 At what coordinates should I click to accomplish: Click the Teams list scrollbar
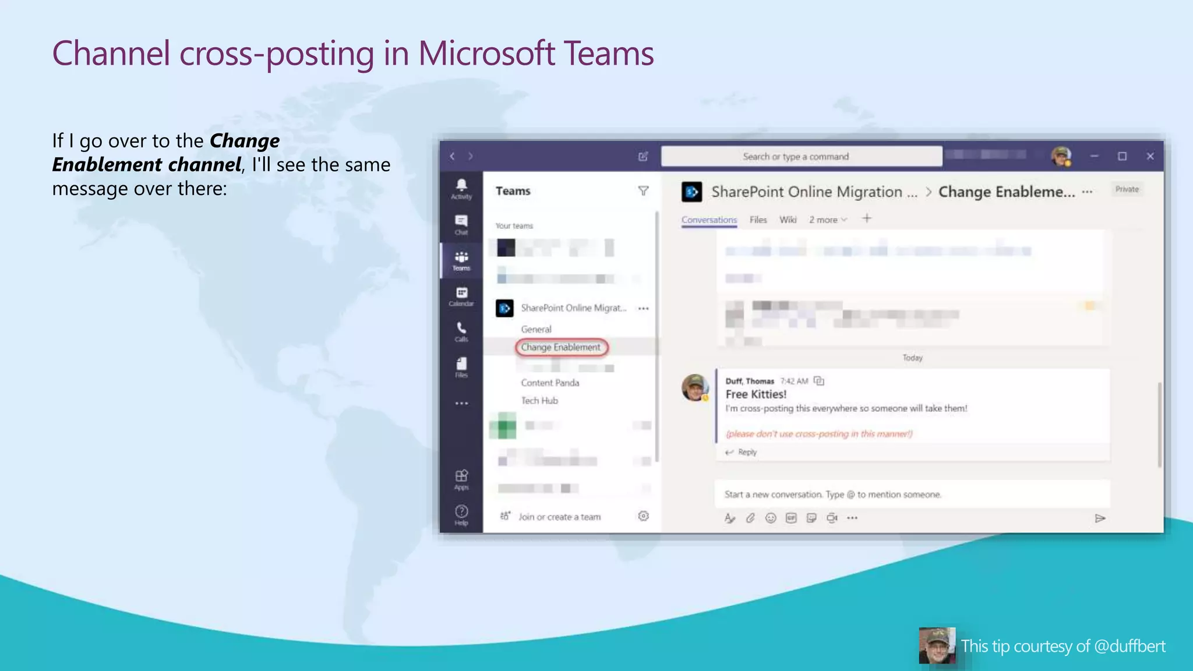[x=657, y=337]
